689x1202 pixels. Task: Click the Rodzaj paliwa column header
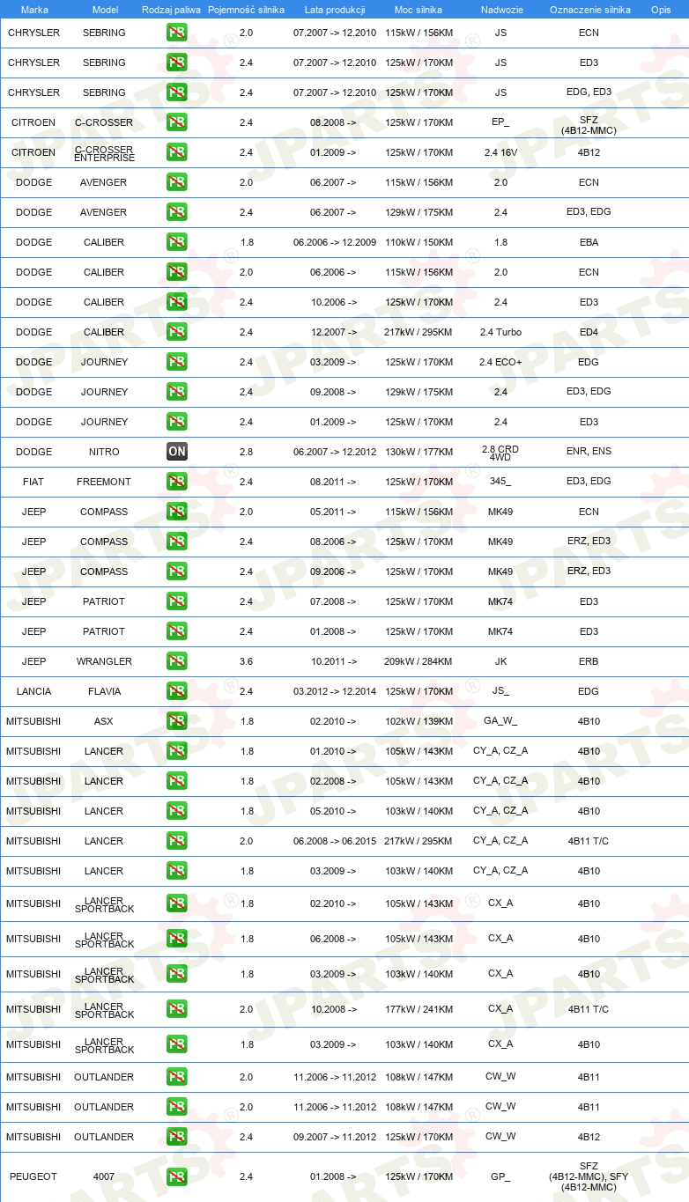pyautogui.click(x=171, y=10)
